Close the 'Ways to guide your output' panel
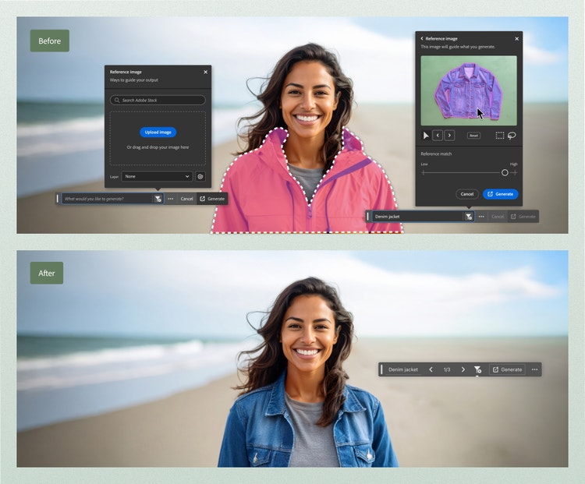585x484 pixels. click(x=205, y=72)
